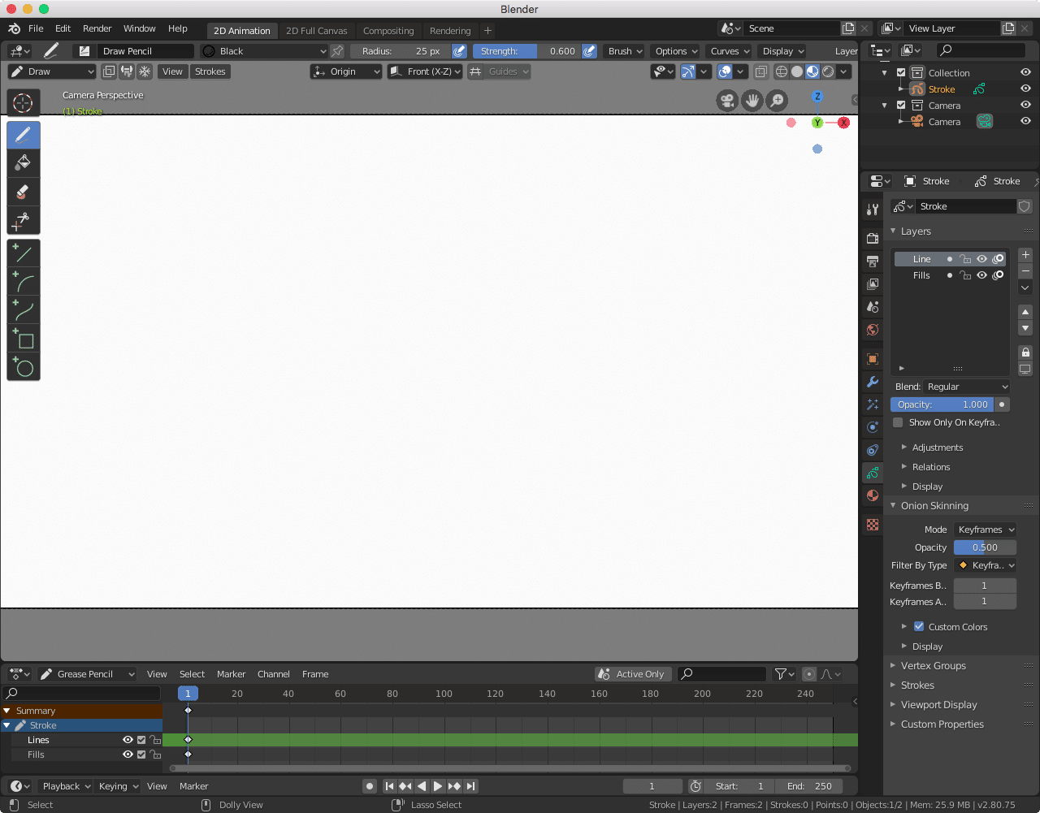Select the Fill bucket tool
This screenshot has height=813, width=1040.
(23, 163)
